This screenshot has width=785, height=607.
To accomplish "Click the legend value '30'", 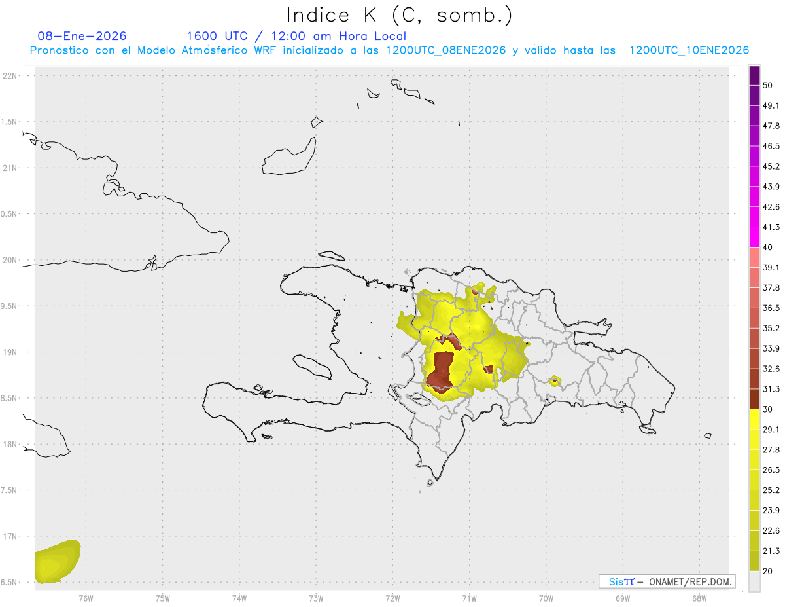I will 768,409.
